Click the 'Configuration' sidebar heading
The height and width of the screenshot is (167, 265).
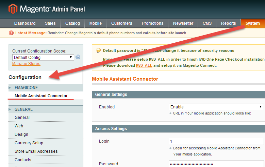pyautogui.click(x=25, y=77)
